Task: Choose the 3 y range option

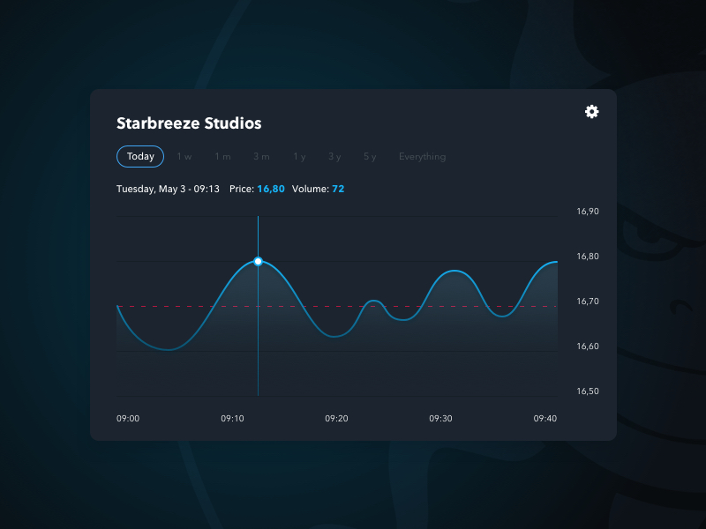Action: pos(334,157)
